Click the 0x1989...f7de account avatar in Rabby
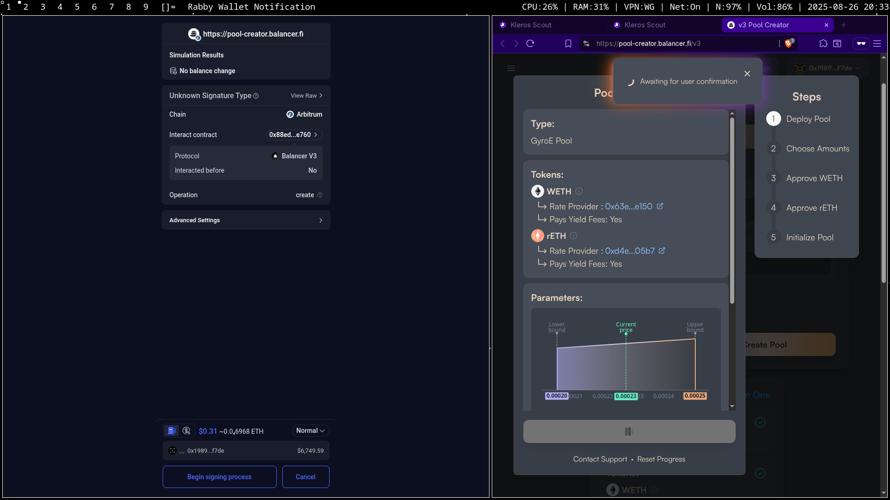This screenshot has width=890, height=500. click(x=172, y=450)
